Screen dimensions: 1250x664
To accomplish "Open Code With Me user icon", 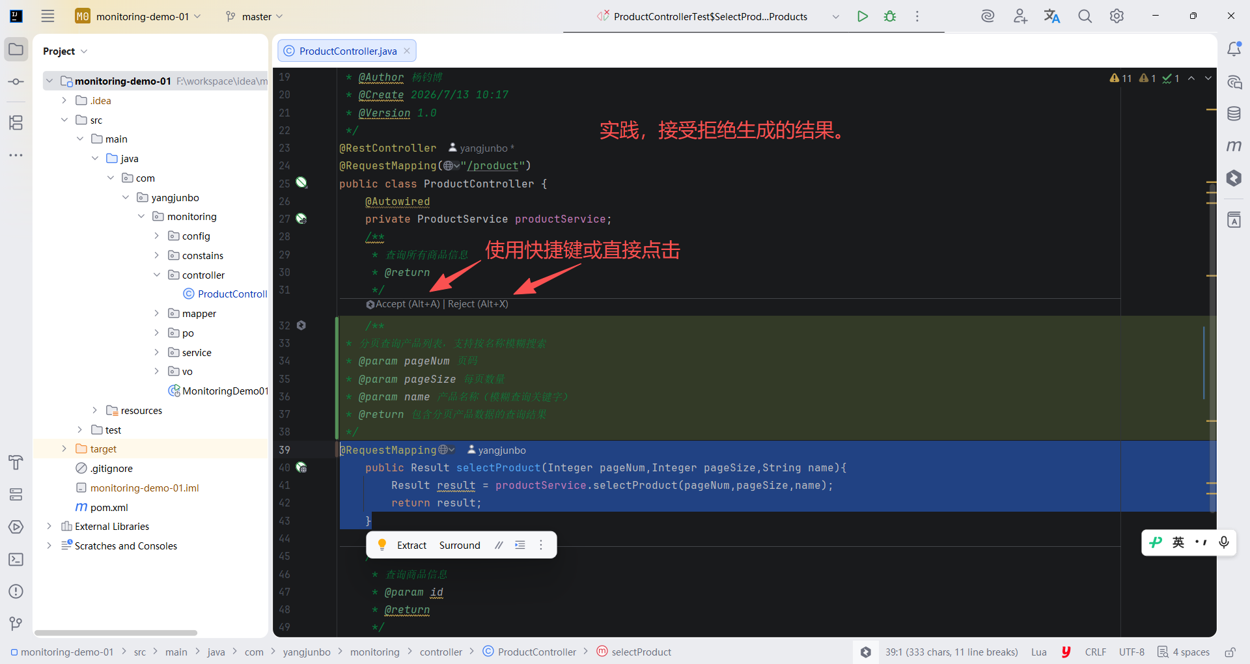I will pyautogui.click(x=1020, y=16).
